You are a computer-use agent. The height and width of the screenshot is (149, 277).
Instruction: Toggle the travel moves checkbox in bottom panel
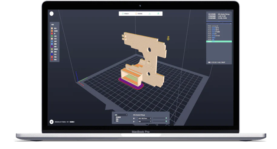(115, 121)
